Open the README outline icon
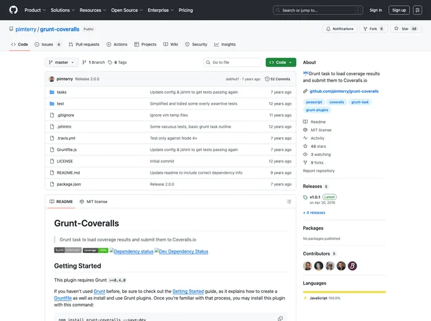The image size is (431, 321). coord(288,202)
